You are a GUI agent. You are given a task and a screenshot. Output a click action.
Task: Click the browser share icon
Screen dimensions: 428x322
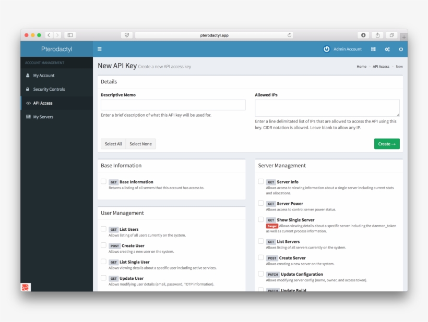[377, 35]
